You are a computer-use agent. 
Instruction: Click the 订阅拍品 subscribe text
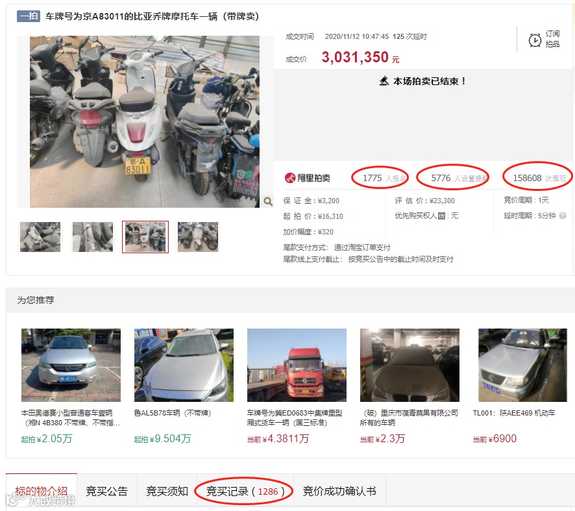pos(552,39)
